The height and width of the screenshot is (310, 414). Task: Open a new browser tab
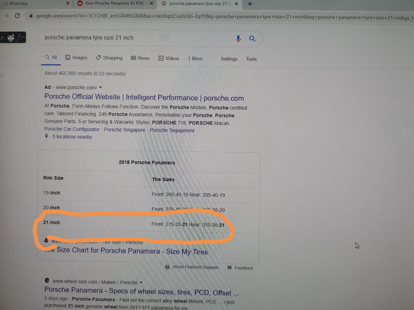coord(250,4)
